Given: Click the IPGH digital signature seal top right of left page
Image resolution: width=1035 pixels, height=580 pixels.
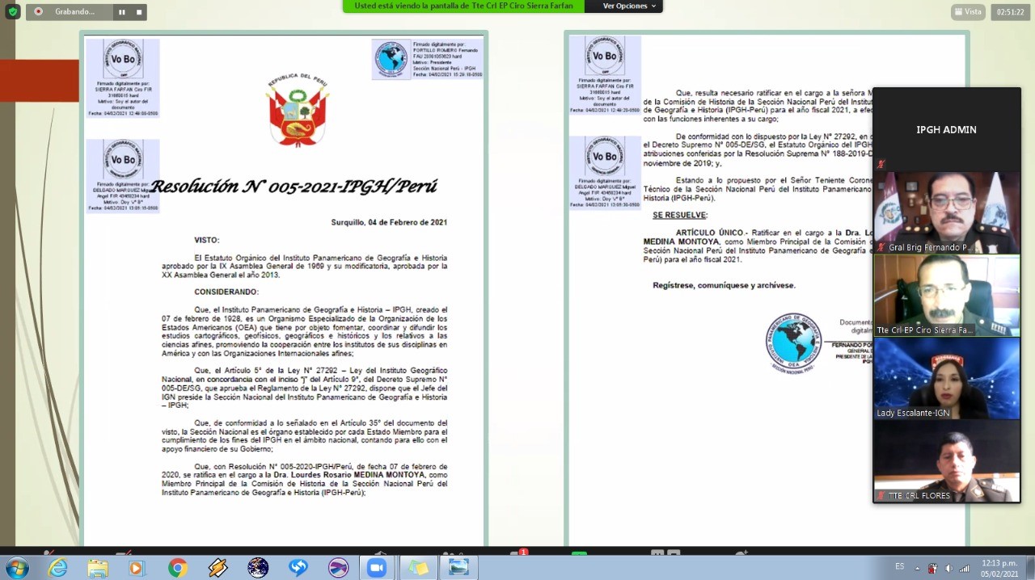Looking at the screenshot, I should [391, 58].
